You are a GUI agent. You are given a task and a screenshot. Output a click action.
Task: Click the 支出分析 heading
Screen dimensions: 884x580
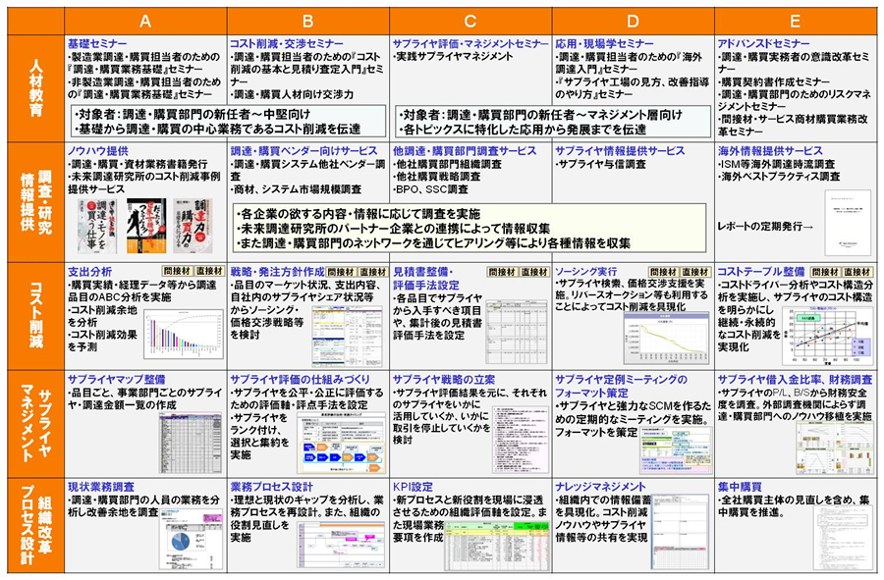pos(89,272)
